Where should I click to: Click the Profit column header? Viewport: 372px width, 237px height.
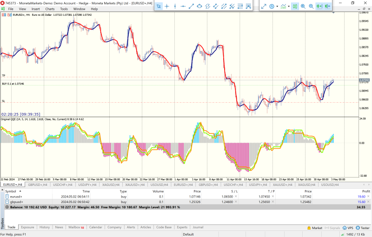[x=366, y=191]
